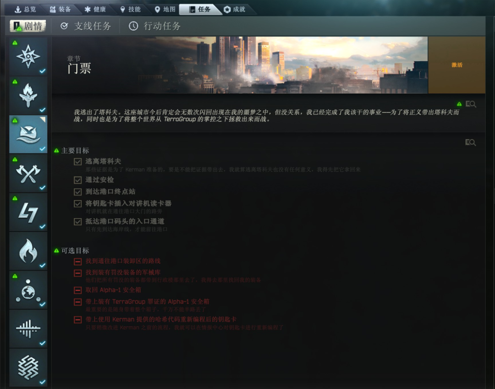This screenshot has width=495, height=389.
Task: Go to the 技能 skills tab
Action: pyautogui.click(x=130, y=10)
